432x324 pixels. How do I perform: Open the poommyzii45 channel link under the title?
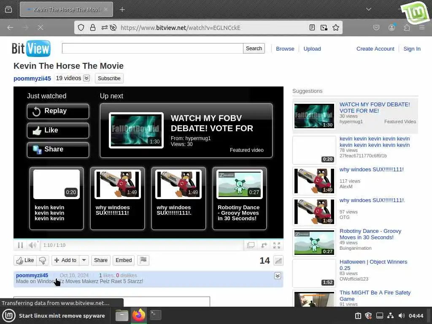coord(32,78)
